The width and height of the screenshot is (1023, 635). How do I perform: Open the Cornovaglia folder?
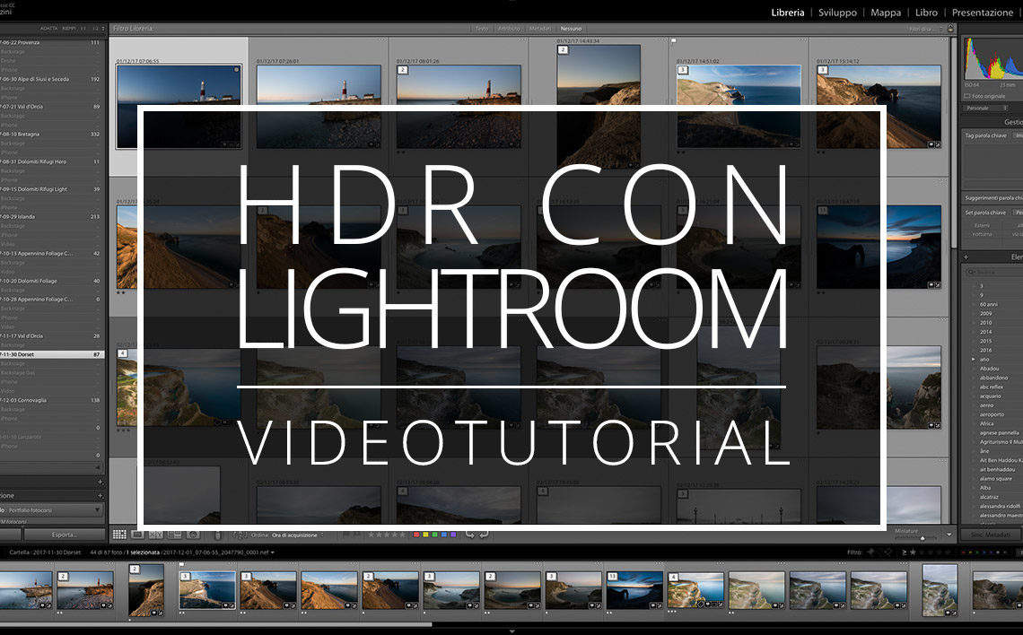pyautogui.click(x=51, y=400)
